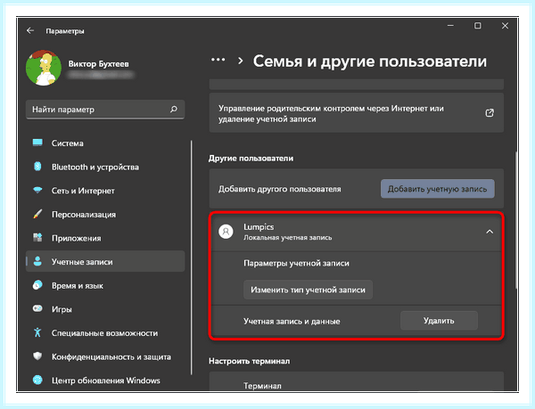Screen dimensions: 535x409
Task: Click the Время и язык globe icon
Action: click(37, 285)
